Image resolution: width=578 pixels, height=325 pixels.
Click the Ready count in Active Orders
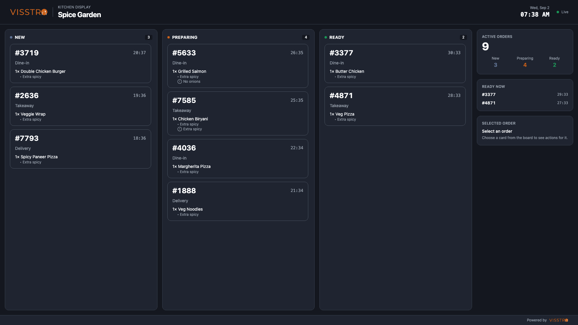[555, 65]
